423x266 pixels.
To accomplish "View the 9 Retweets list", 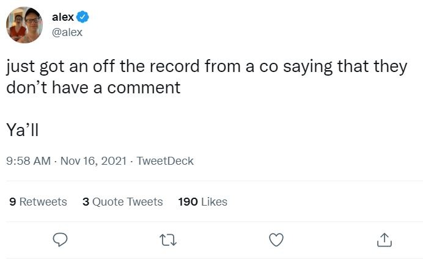I will tap(38, 202).
